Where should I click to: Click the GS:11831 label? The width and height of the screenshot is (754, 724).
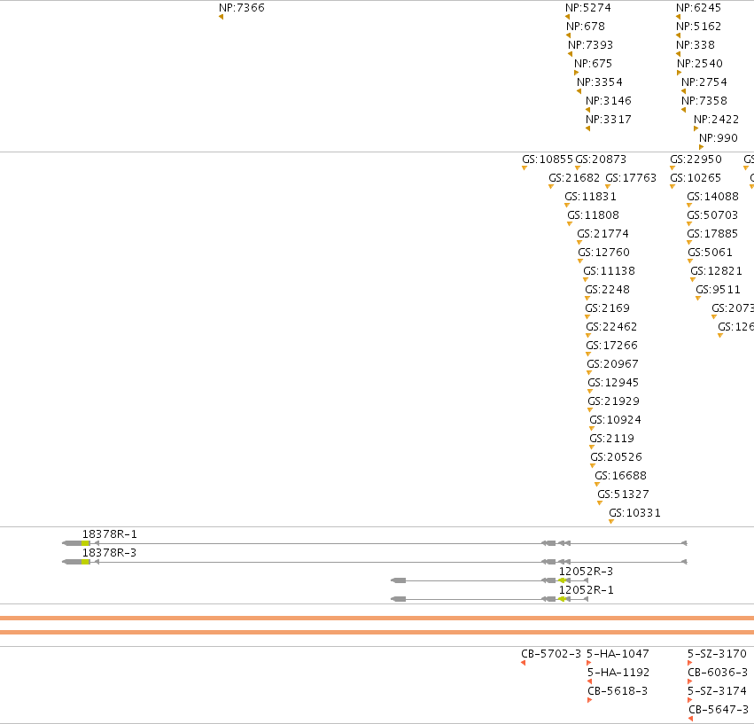click(590, 197)
